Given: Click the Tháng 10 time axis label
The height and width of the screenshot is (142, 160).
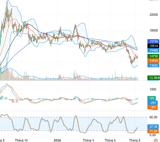Looking at the screenshot, I should (21, 140).
